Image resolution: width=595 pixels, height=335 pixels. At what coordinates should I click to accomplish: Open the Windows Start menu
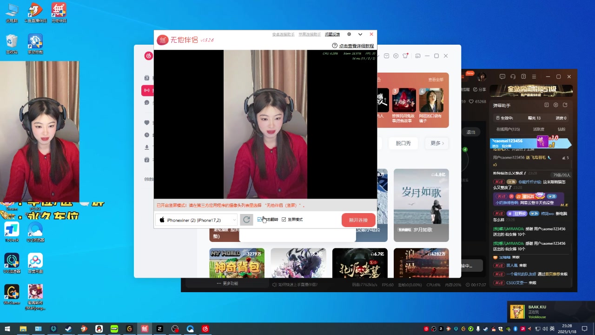(x=7, y=329)
